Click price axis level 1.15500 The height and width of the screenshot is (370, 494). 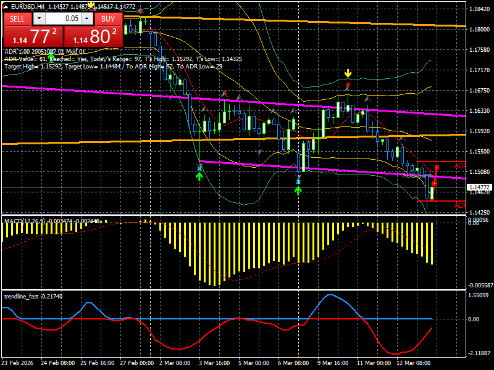[x=480, y=151]
